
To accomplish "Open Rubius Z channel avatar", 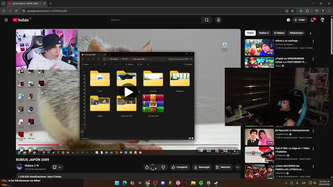I will click(x=20, y=167).
